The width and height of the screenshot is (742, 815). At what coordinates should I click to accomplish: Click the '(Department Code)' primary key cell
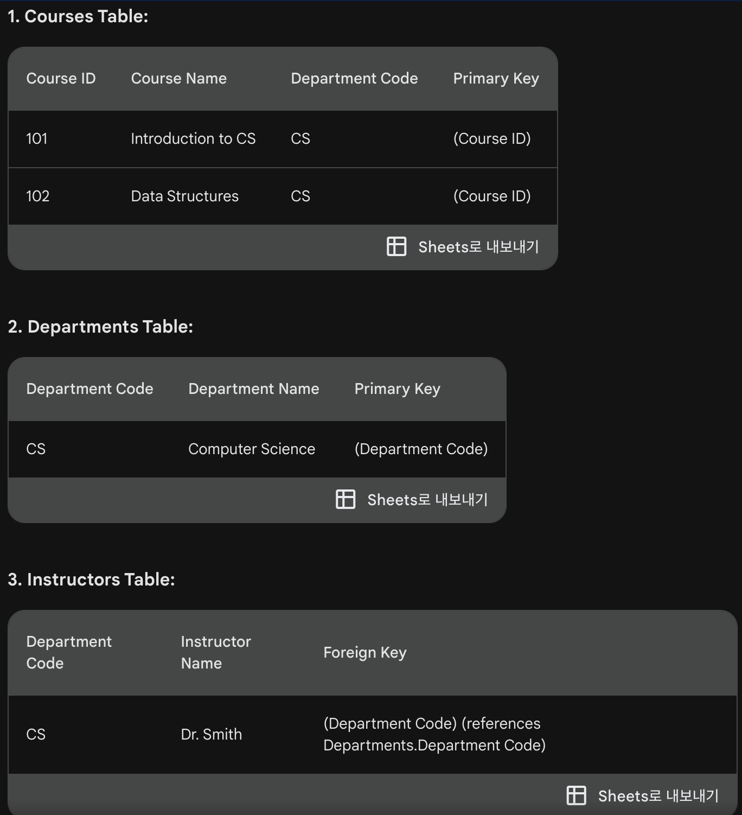point(421,449)
